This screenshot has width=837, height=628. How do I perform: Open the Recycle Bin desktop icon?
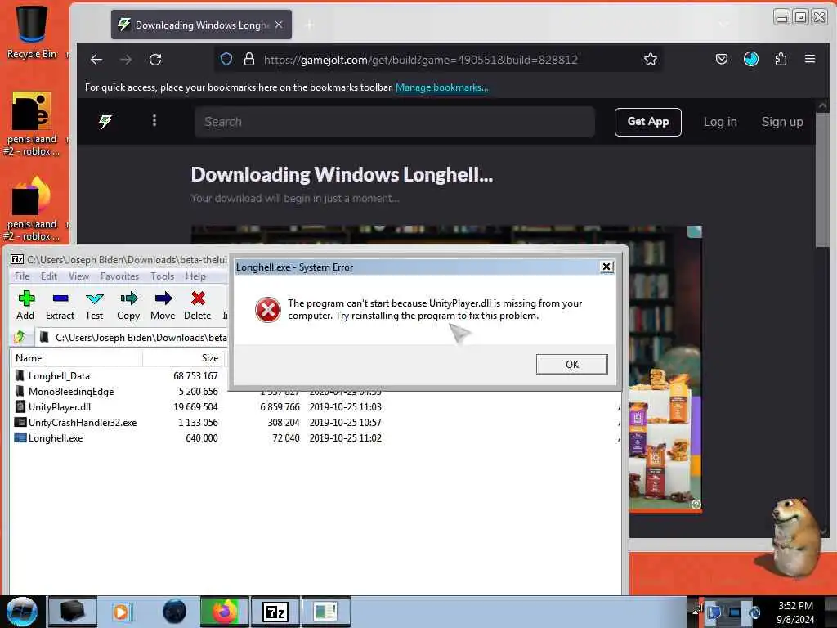coord(31,30)
